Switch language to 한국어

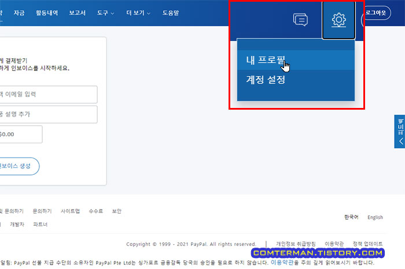[351, 217]
